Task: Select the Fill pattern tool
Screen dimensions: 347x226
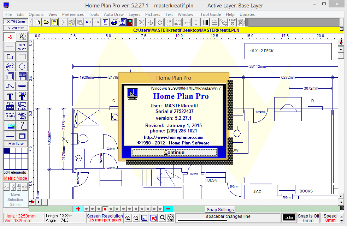Action: (10, 106)
